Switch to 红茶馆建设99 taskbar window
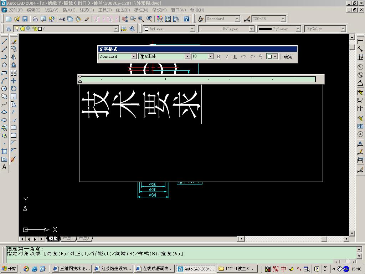365x274 pixels. tap(113, 269)
